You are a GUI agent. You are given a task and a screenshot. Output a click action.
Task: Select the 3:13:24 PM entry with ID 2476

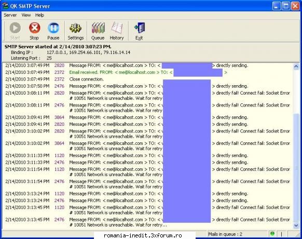(148, 201)
